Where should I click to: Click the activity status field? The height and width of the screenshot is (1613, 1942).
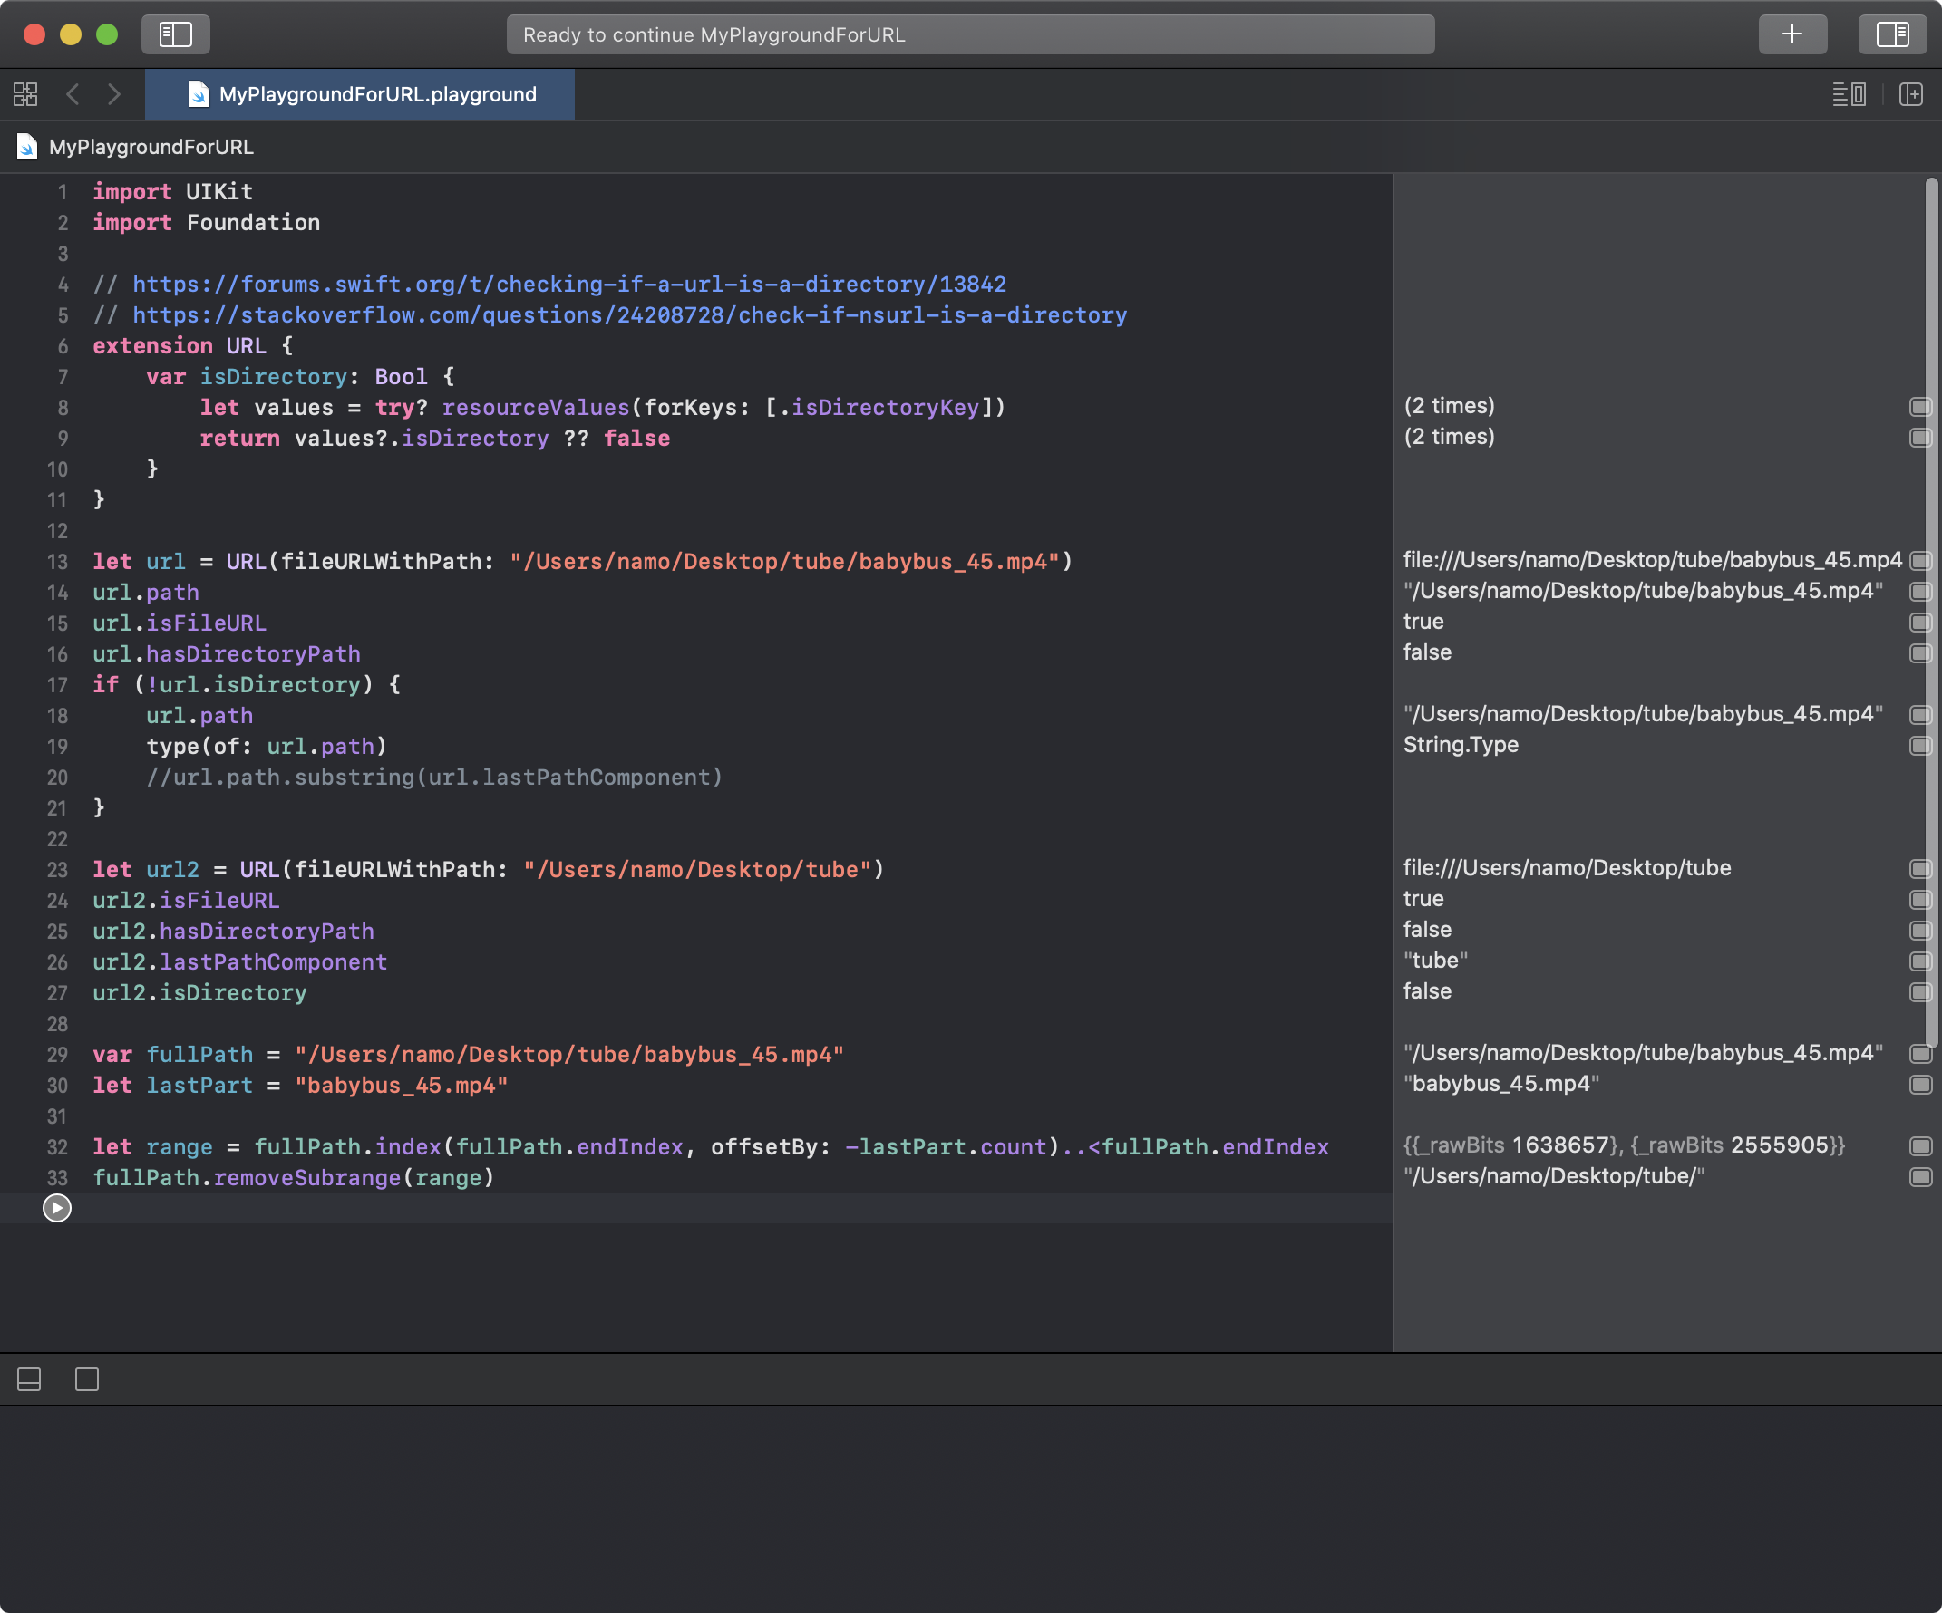click(x=970, y=34)
